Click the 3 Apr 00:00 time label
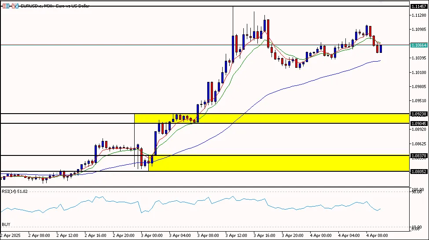This screenshot has height=240, width=429. [x=152, y=235]
